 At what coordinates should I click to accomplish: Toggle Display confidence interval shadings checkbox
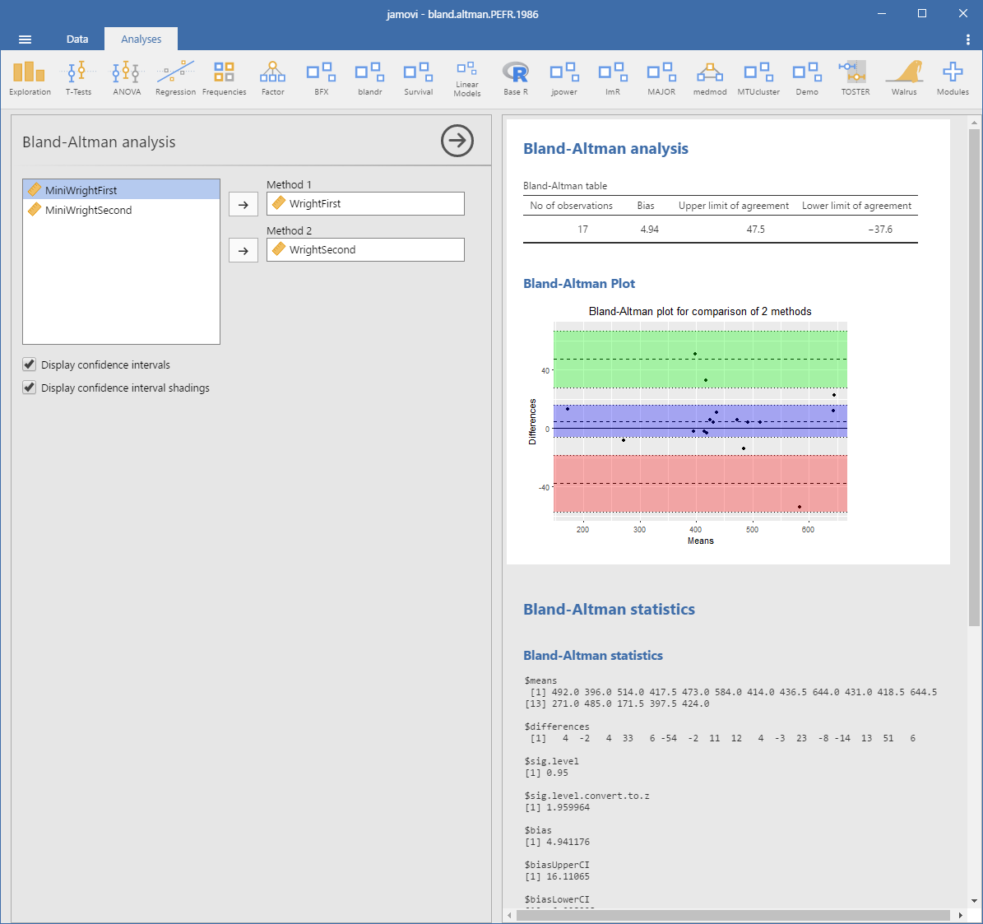[29, 388]
